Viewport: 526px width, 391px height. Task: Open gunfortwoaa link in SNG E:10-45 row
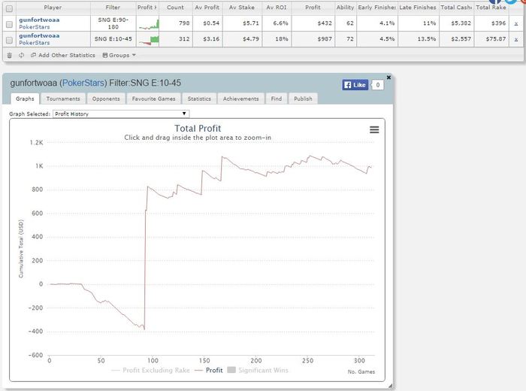pos(39,35)
